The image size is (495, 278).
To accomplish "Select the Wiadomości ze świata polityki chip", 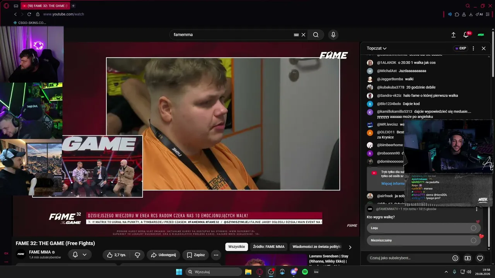I will click(317, 247).
